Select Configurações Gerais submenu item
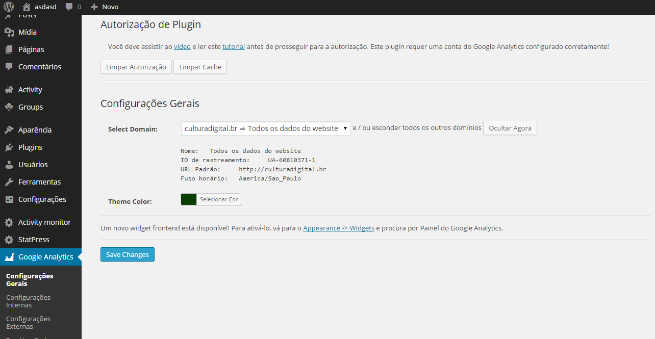 (x=30, y=280)
